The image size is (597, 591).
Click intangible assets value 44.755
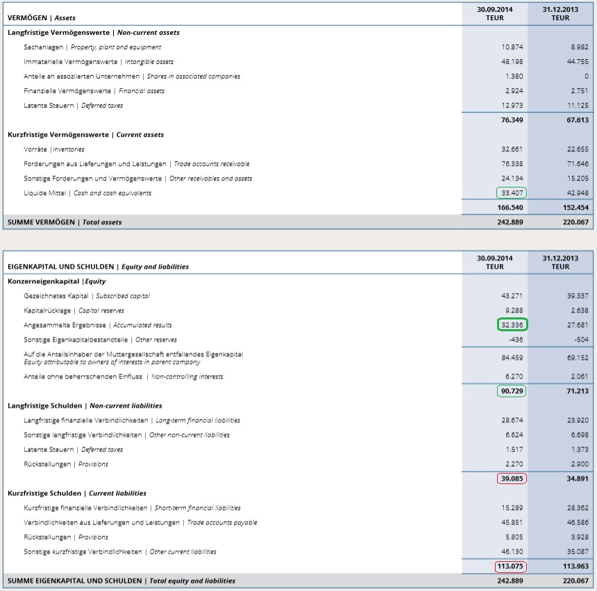tap(578, 62)
